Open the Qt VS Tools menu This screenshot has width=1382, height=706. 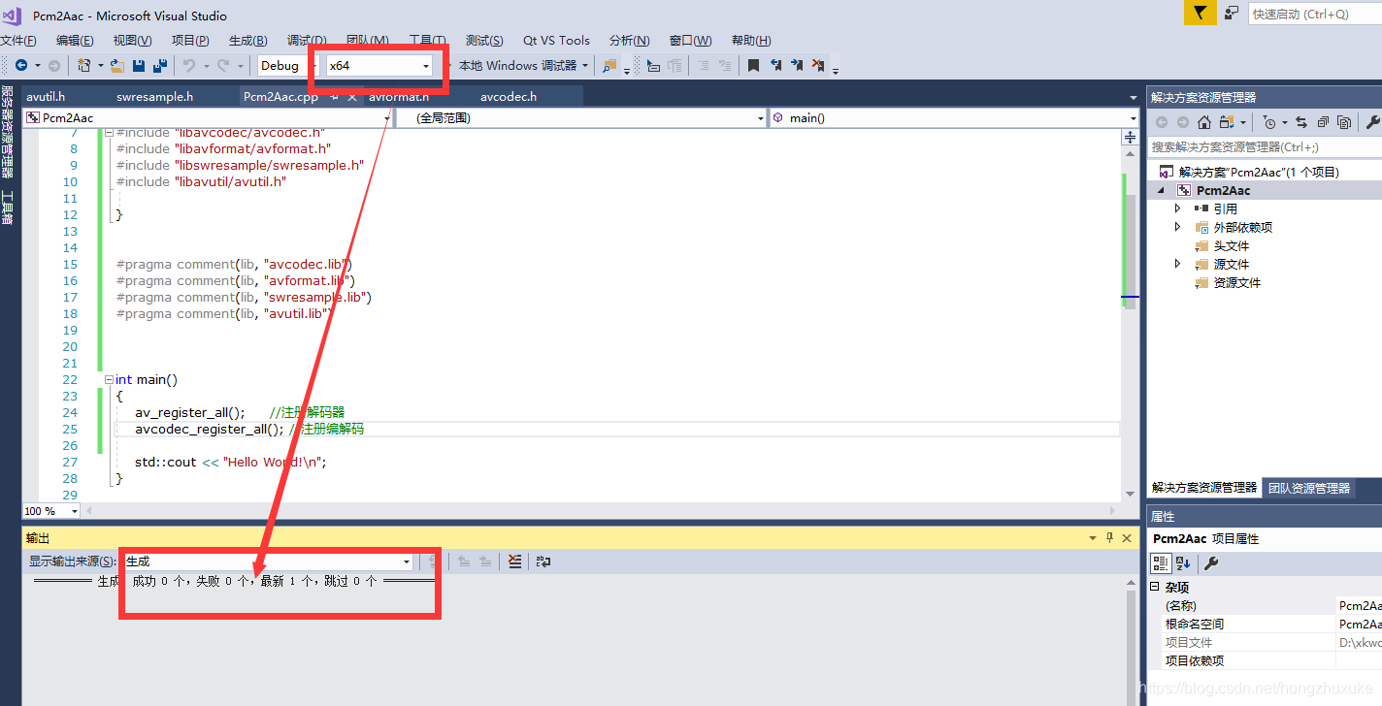(556, 40)
